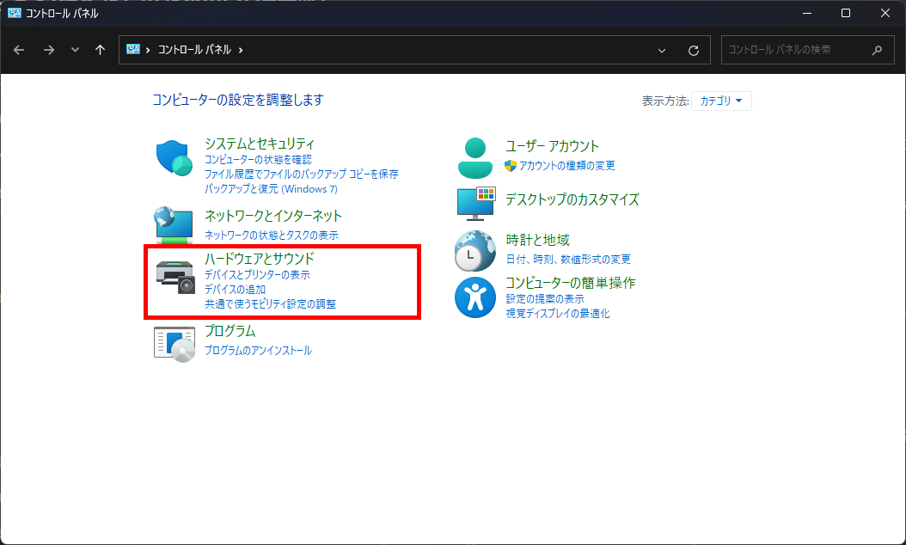Open the 表示方法 カテゴリ dropdown

click(x=721, y=101)
